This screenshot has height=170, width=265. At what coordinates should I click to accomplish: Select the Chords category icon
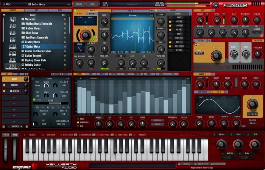[12, 47]
